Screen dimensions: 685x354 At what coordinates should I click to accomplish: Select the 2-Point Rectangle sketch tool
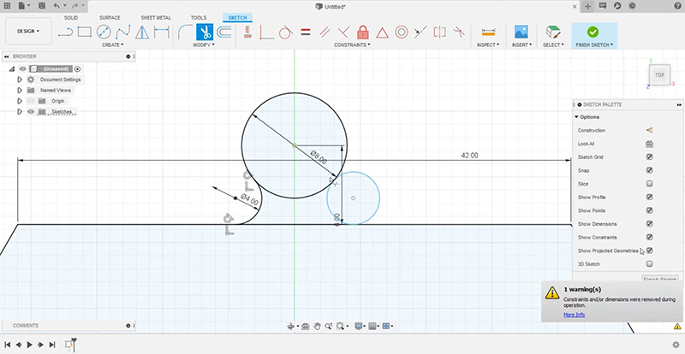(x=84, y=32)
